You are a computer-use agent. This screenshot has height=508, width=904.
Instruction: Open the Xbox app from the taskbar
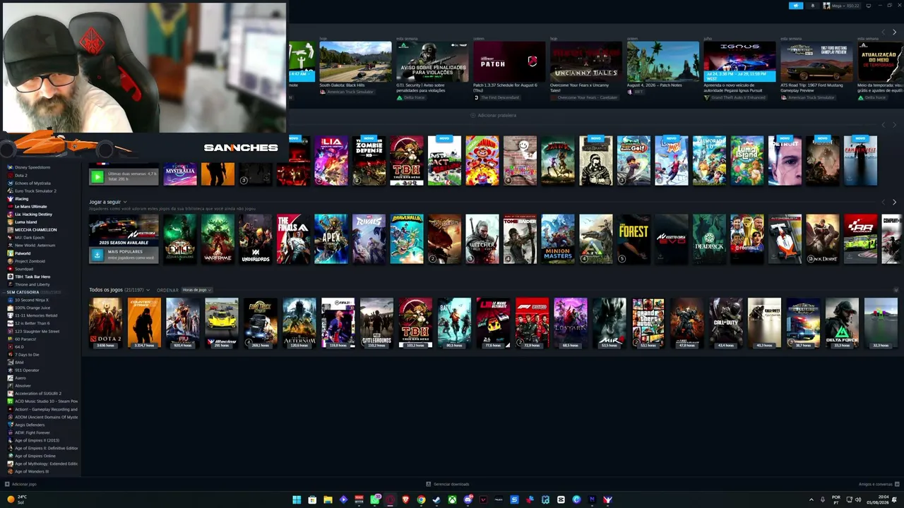pyautogui.click(x=452, y=500)
